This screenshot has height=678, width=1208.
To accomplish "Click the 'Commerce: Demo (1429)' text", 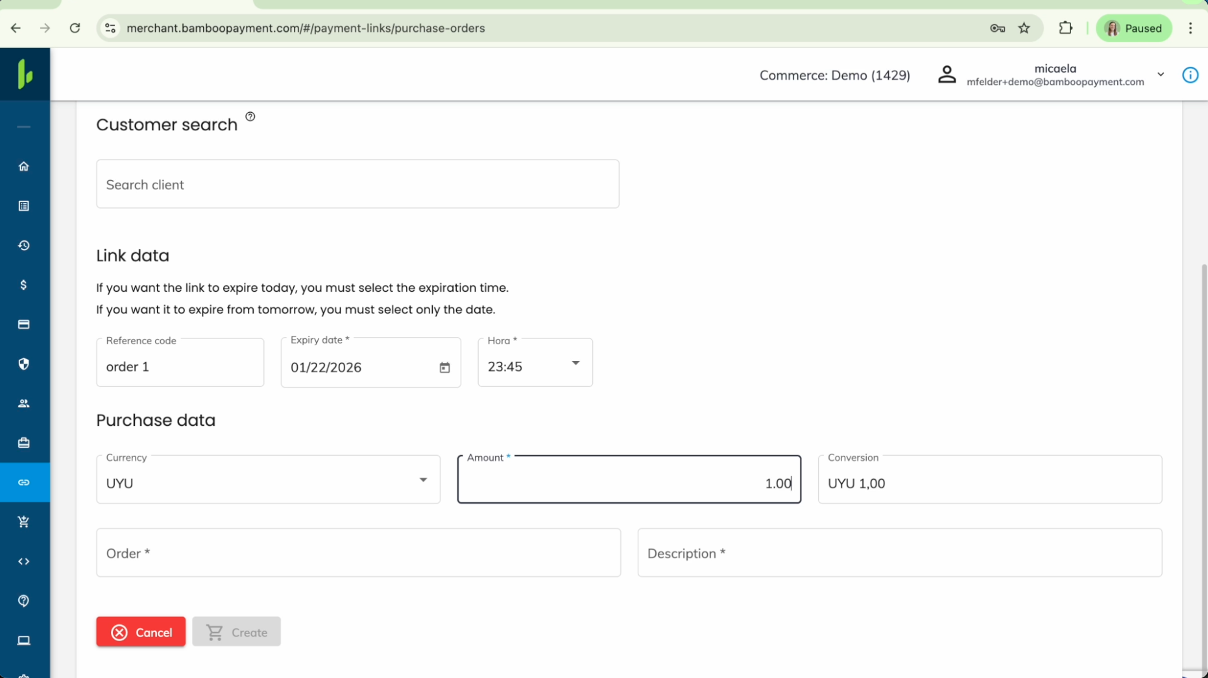I will click(835, 75).
